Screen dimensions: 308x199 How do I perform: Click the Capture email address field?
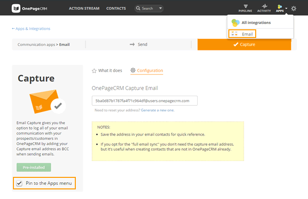(144, 101)
